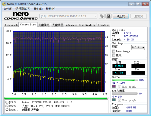The width and height of the screenshot is (151, 116).
Task: Click the red position marker on graph
Action: pyautogui.click(x=101, y=61)
